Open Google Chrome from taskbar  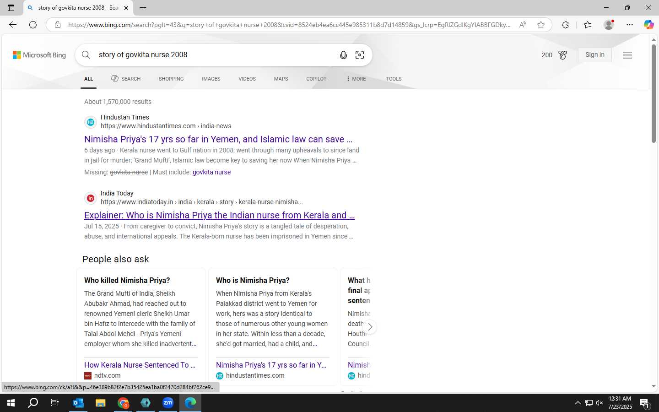[x=123, y=403]
